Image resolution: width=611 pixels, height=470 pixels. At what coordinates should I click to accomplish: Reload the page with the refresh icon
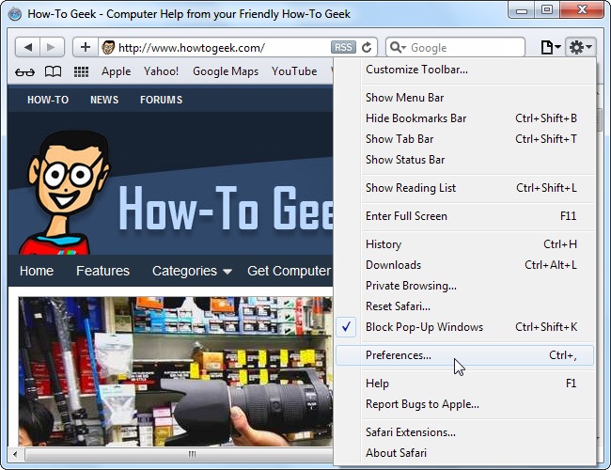coord(367,47)
